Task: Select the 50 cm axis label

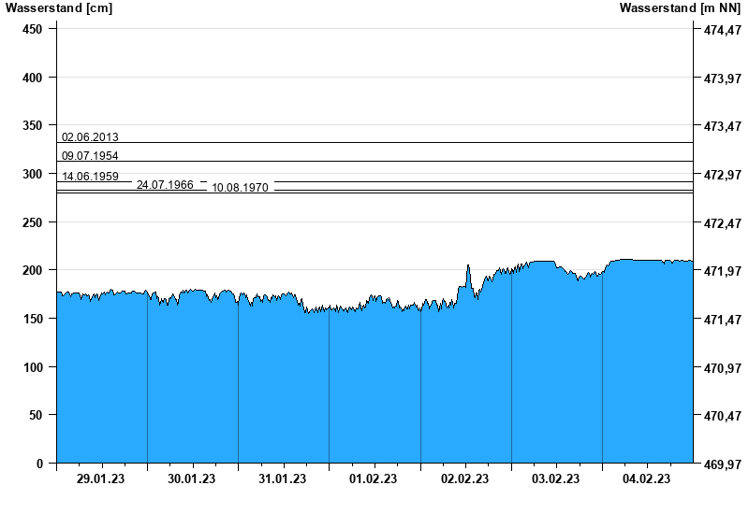Action: pos(36,416)
